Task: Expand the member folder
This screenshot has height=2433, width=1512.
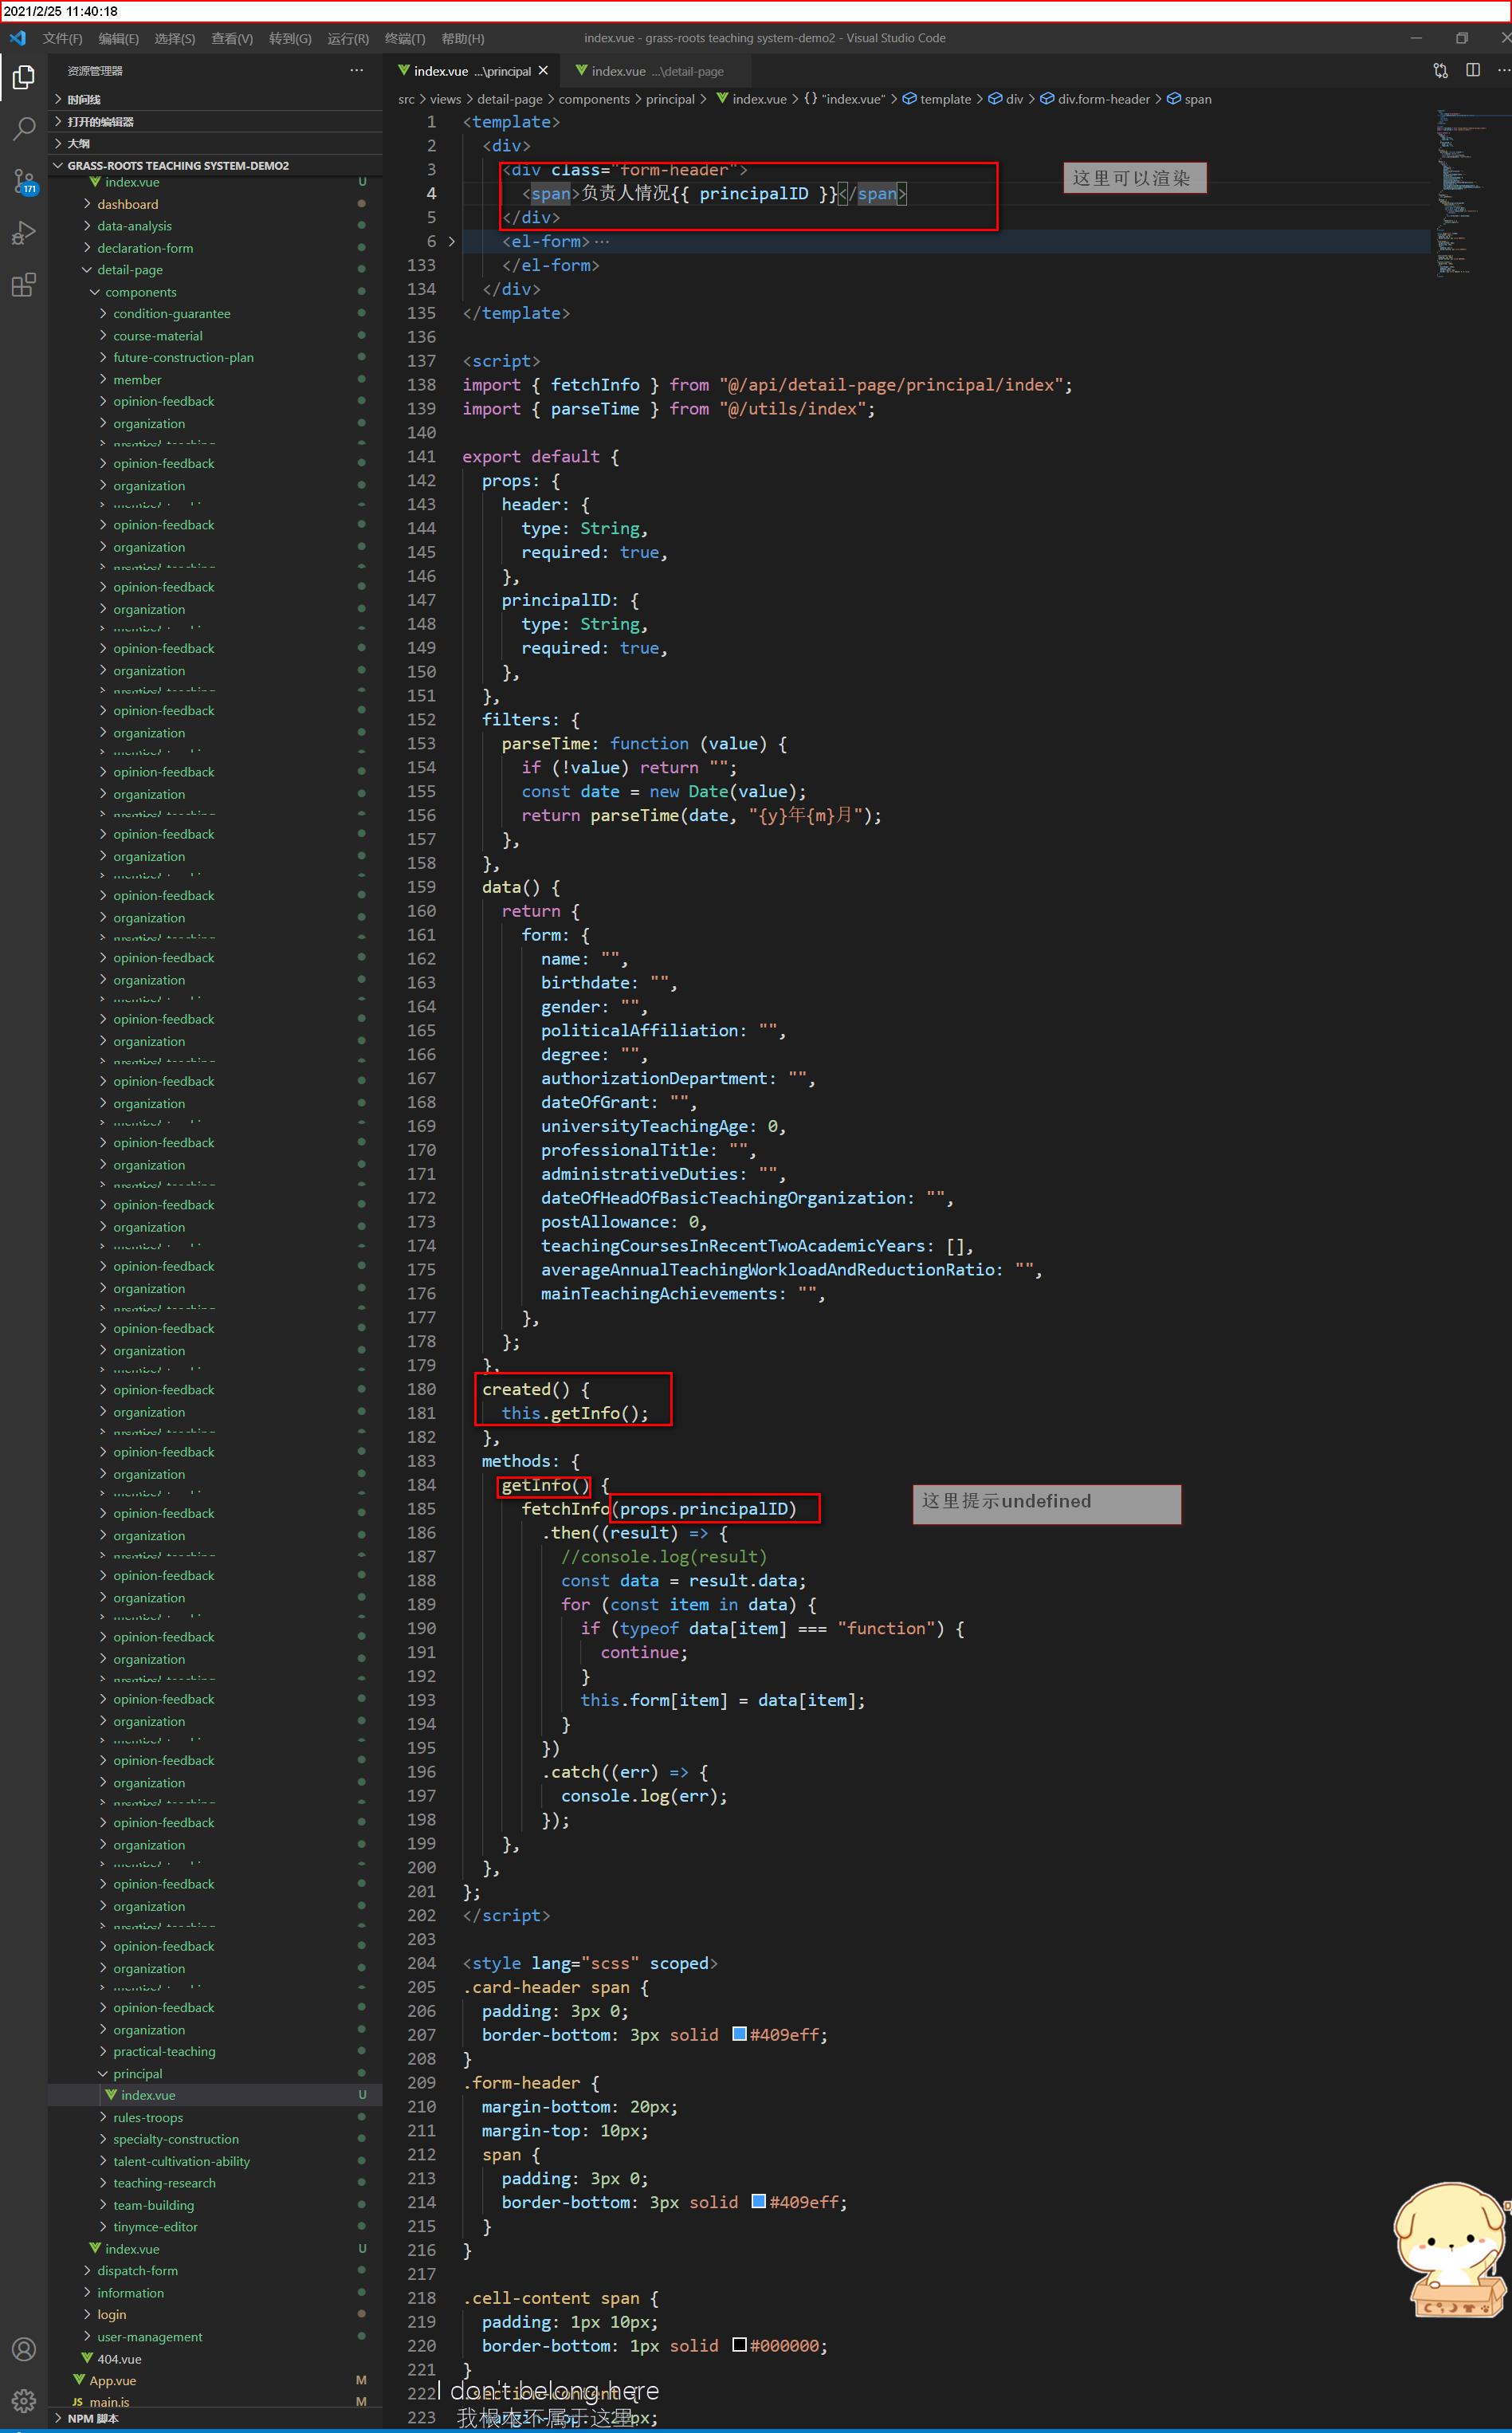Action: pyautogui.click(x=215, y=380)
